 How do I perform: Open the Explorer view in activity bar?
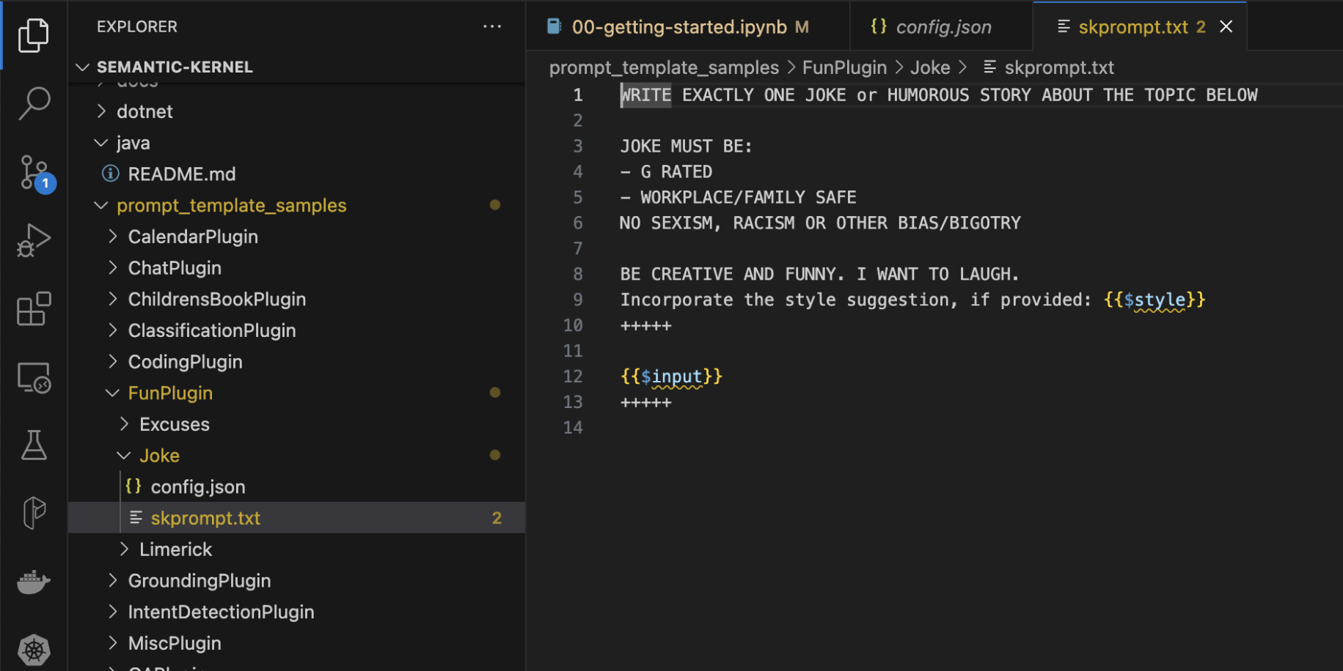pyautogui.click(x=34, y=35)
